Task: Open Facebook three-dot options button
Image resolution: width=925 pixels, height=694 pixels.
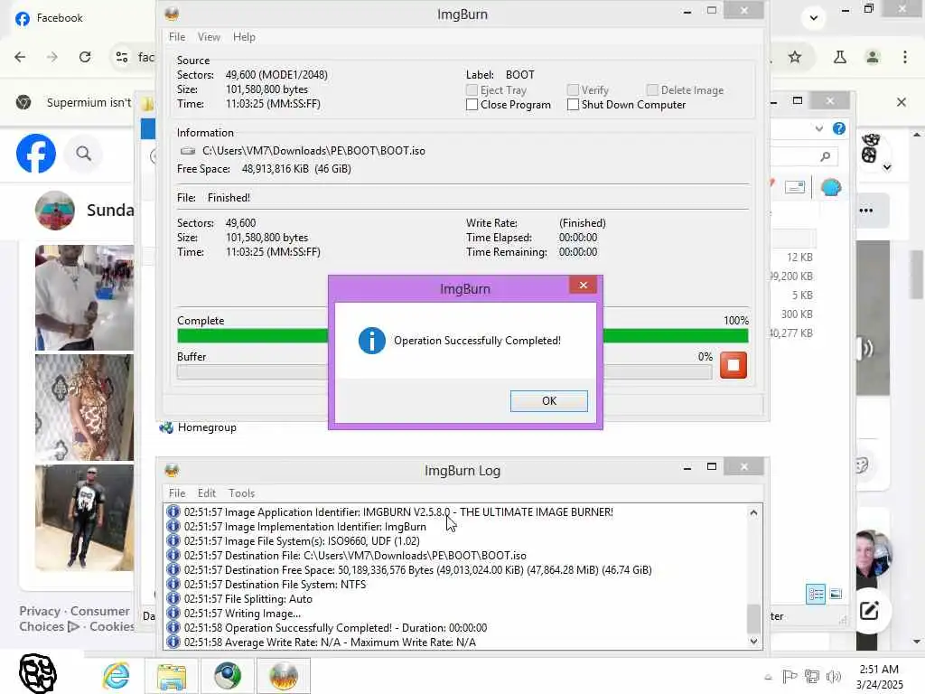Action: tap(866, 210)
